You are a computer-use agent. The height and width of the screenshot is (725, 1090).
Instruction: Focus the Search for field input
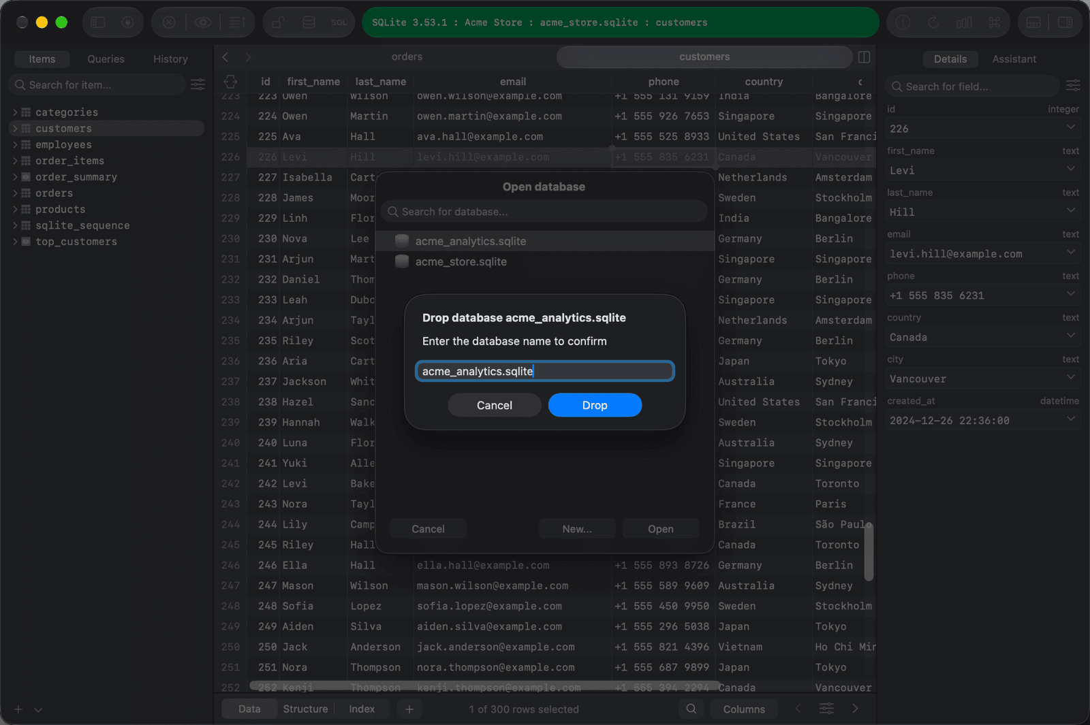click(972, 86)
